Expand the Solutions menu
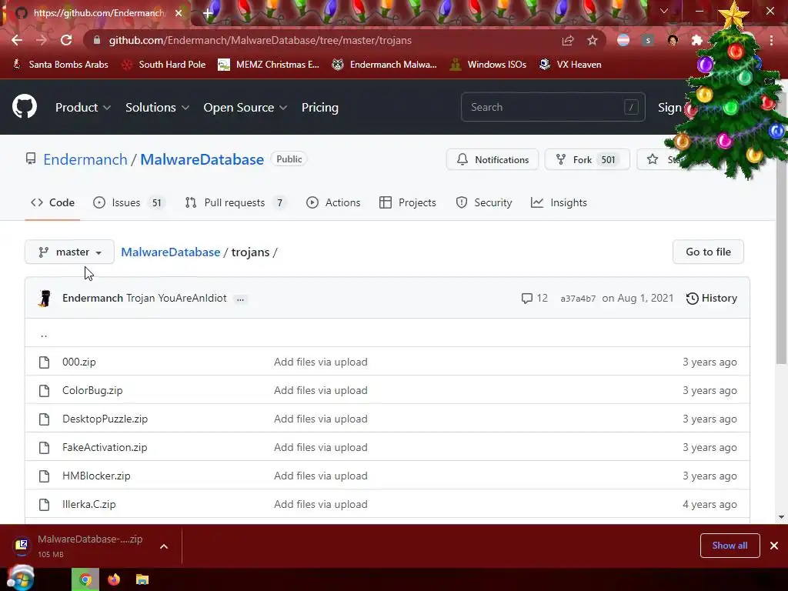 [157, 108]
